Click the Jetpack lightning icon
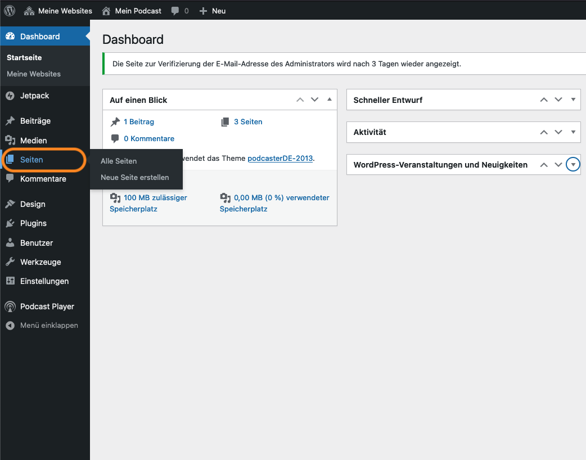 click(10, 96)
